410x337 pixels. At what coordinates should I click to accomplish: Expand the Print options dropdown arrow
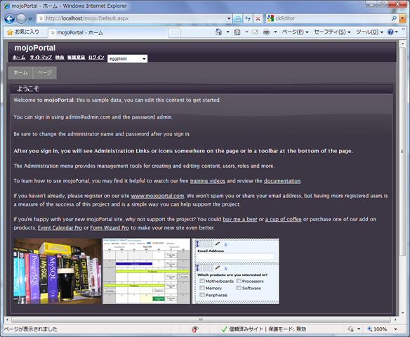[x=275, y=32]
